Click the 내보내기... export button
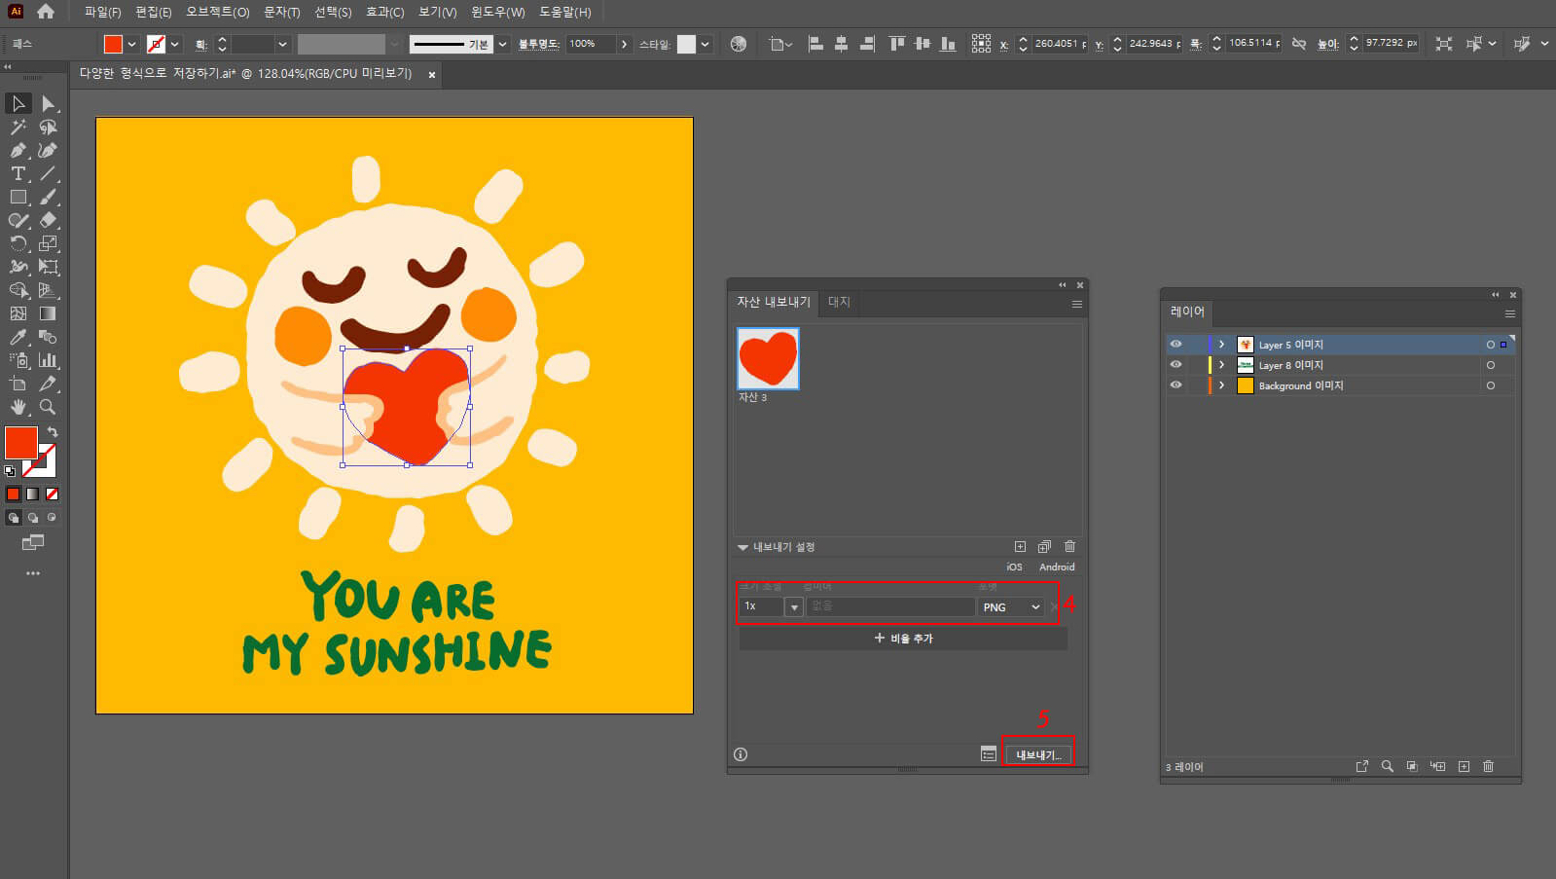Screen dimensions: 1556x879 [1037, 755]
